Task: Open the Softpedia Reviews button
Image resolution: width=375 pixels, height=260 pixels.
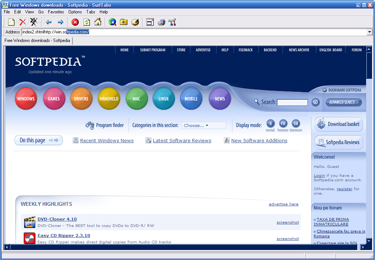Action: point(339,142)
